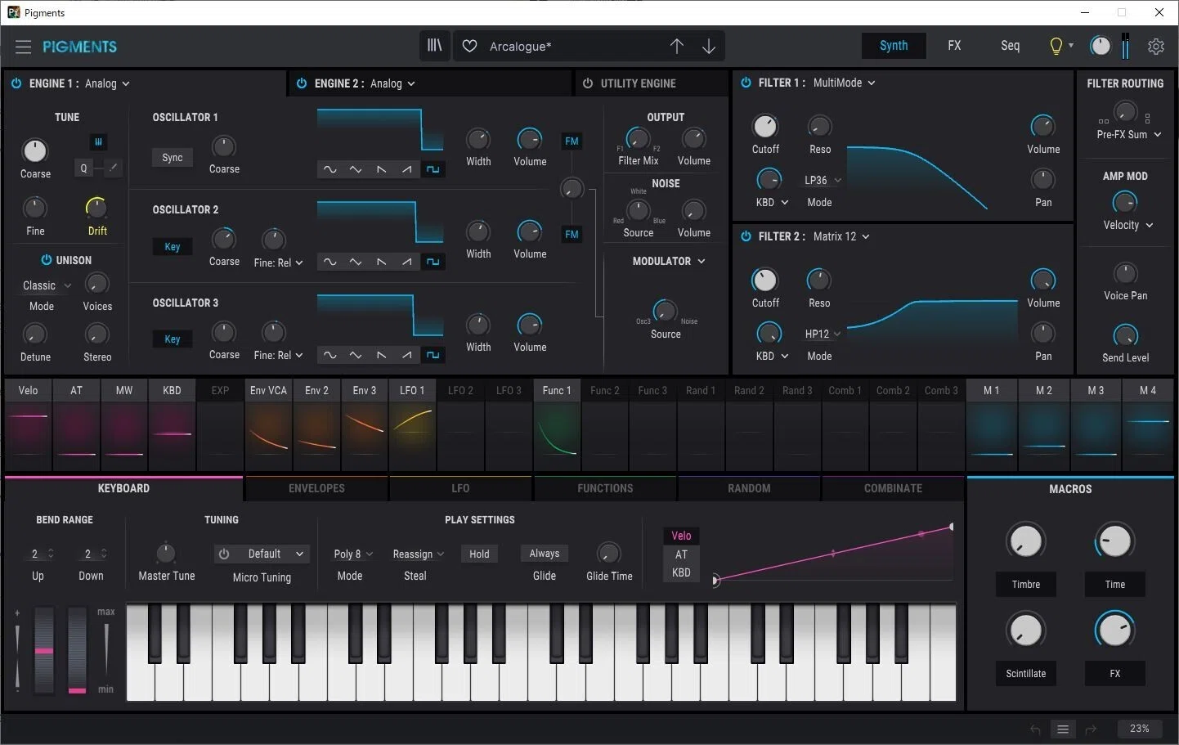Open the hamburger main menu
The height and width of the screenshot is (745, 1179).
click(23, 47)
